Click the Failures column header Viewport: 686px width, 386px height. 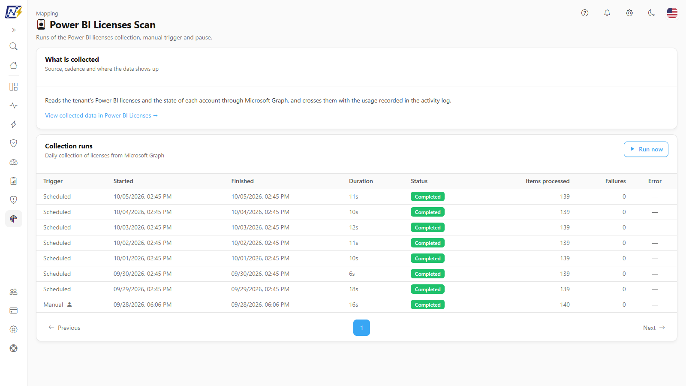(x=616, y=181)
